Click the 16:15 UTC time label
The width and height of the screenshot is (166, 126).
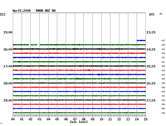pyautogui.click(x=151, y=83)
